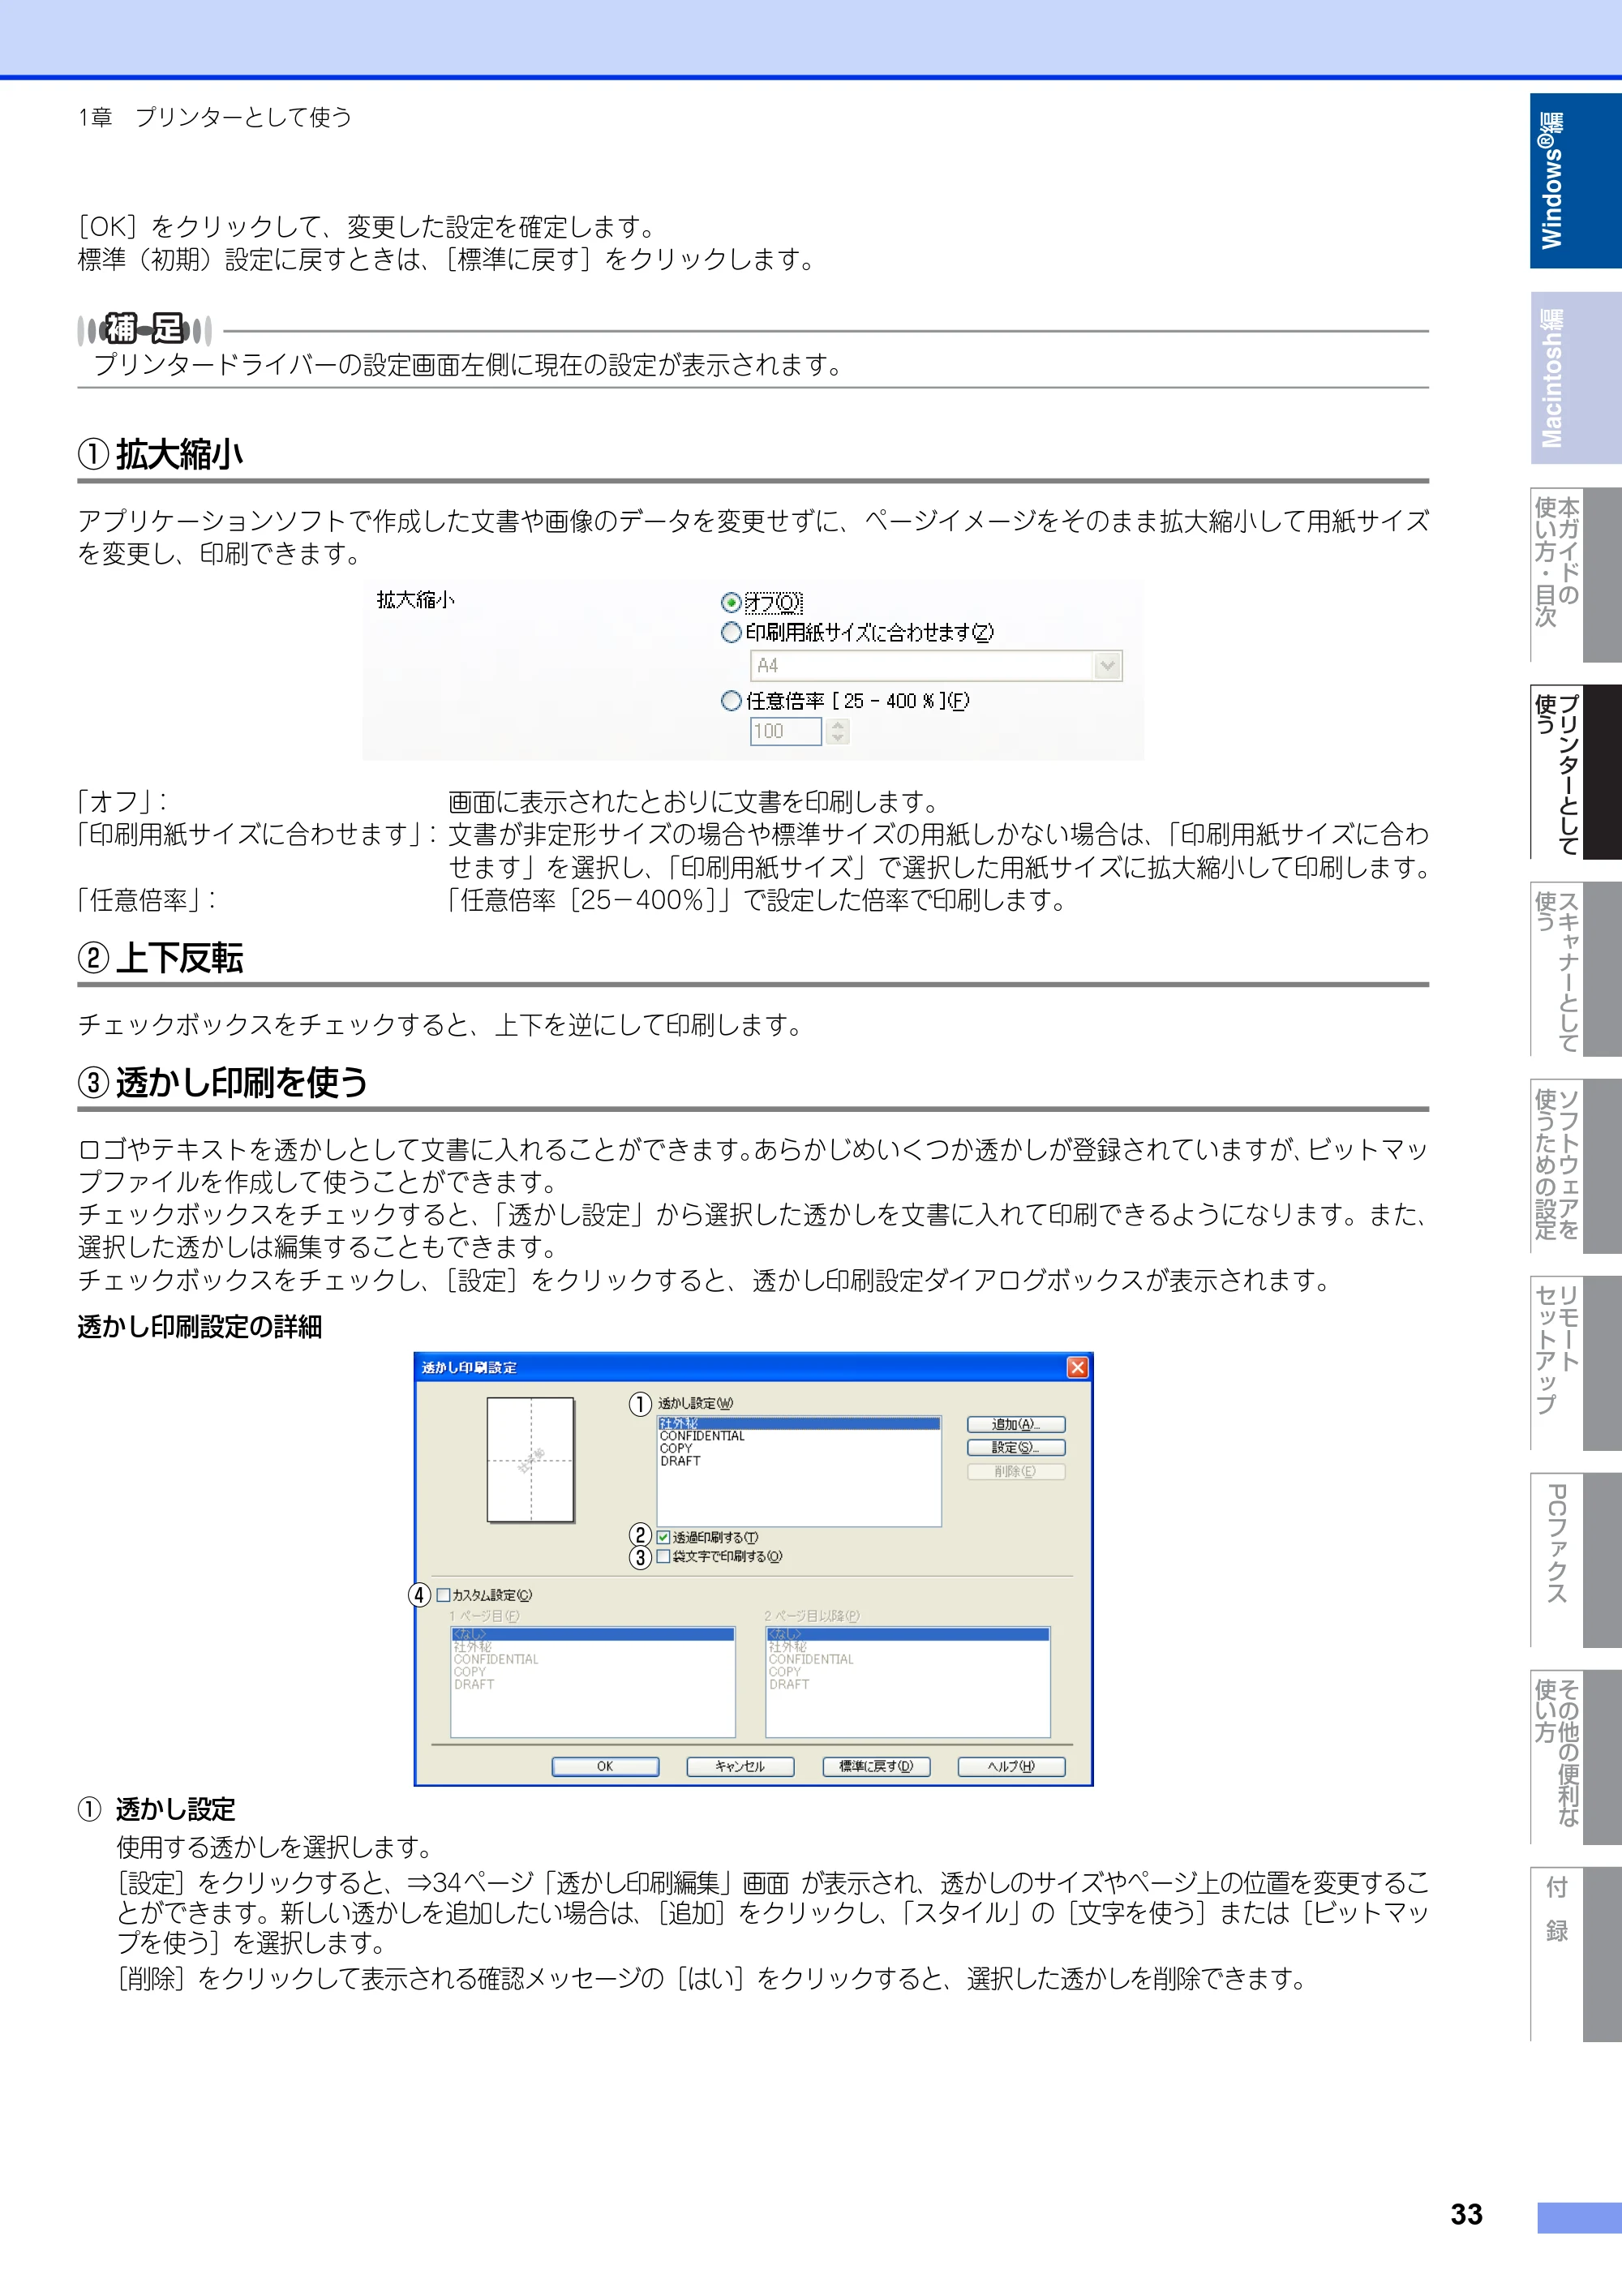
Task: Open the A4 paper size dropdown
Action: 936,666
